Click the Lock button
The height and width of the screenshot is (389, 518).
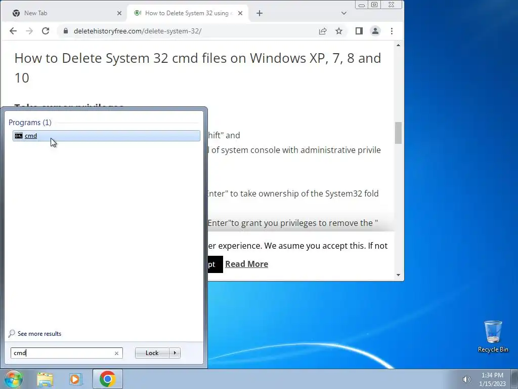click(x=152, y=353)
